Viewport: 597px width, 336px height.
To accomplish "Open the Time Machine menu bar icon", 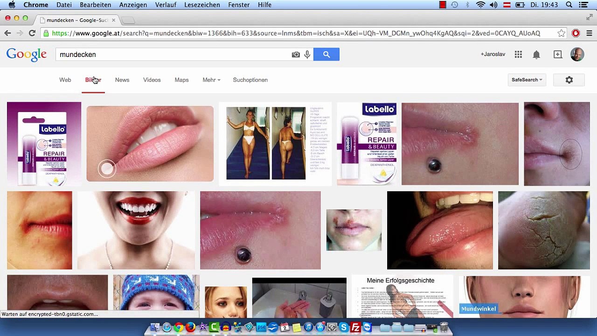I will pyautogui.click(x=455, y=5).
